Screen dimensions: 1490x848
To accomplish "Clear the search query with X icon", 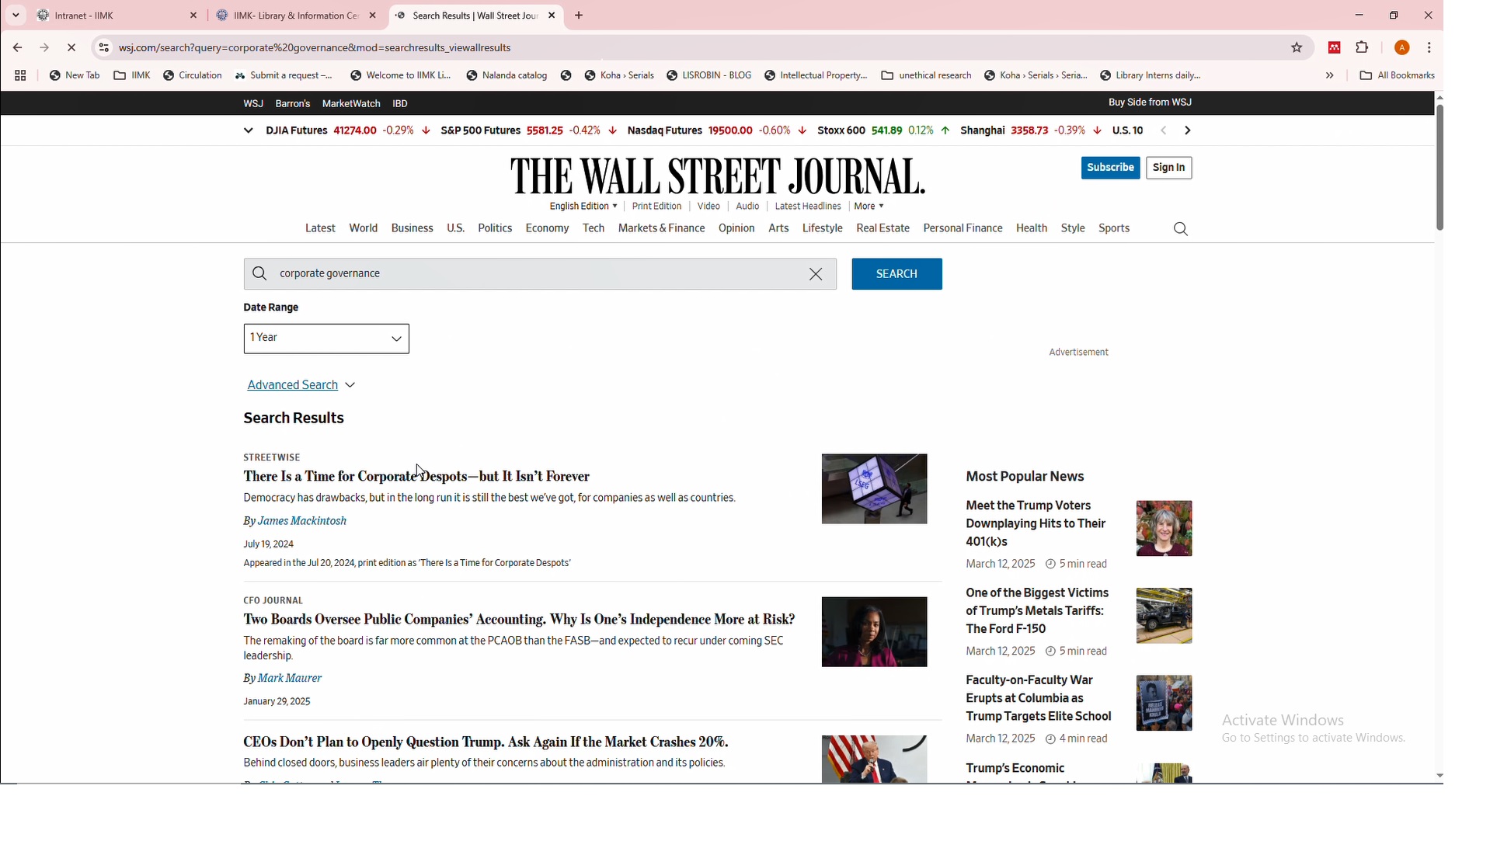I will [816, 274].
